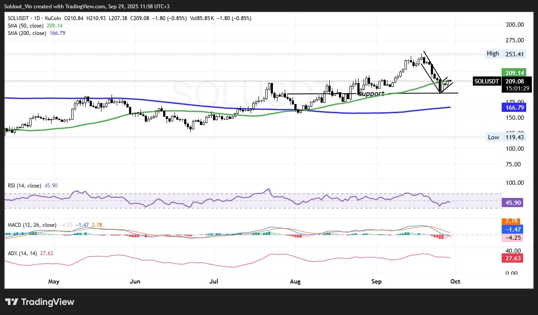Select the SOLUSDT 1D KuCoin symbol title
538x315 pixels.
35,18
